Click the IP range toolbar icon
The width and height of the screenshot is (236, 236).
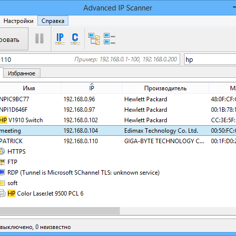click(x=60, y=39)
